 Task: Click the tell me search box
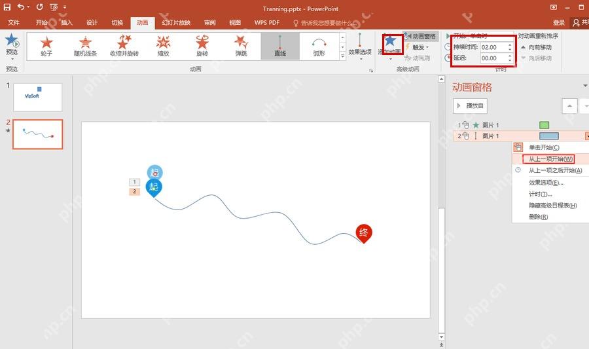coord(325,24)
